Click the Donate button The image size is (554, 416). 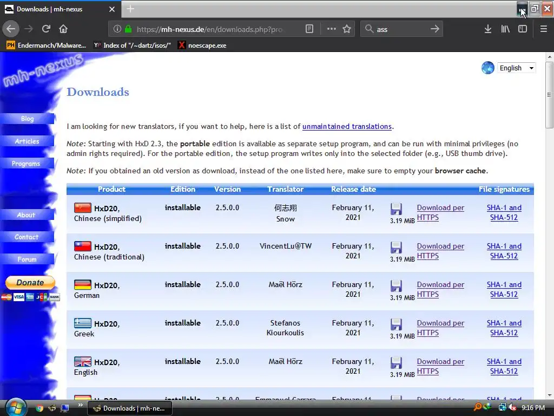pyautogui.click(x=30, y=283)
